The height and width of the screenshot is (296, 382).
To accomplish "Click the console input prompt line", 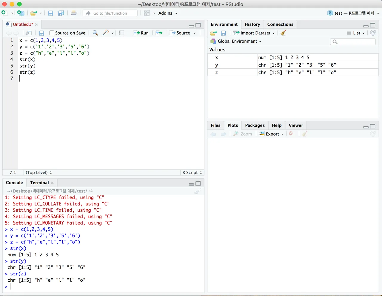I will [103, 286].
